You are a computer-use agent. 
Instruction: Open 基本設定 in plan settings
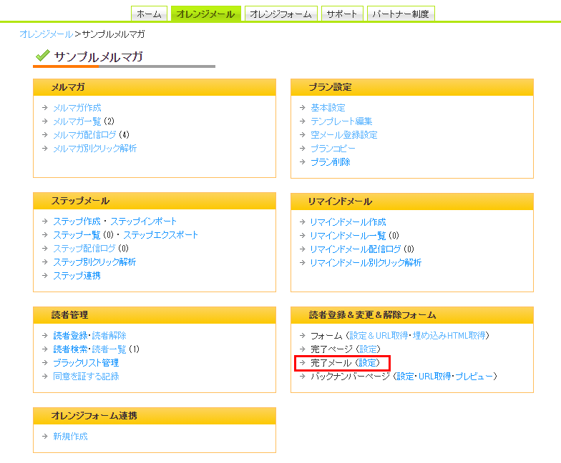328,108
